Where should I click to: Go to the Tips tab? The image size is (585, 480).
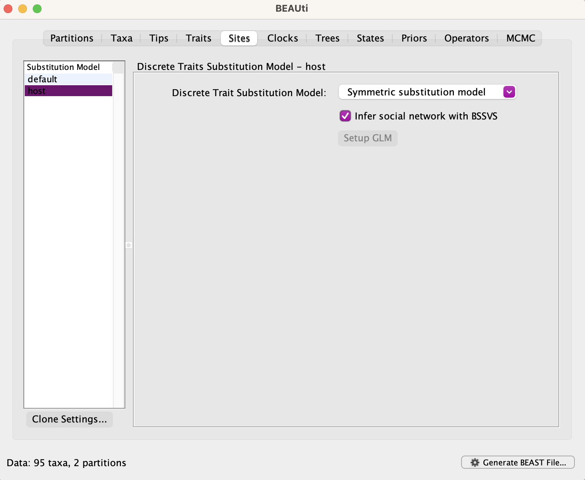[x=159, y=38]
